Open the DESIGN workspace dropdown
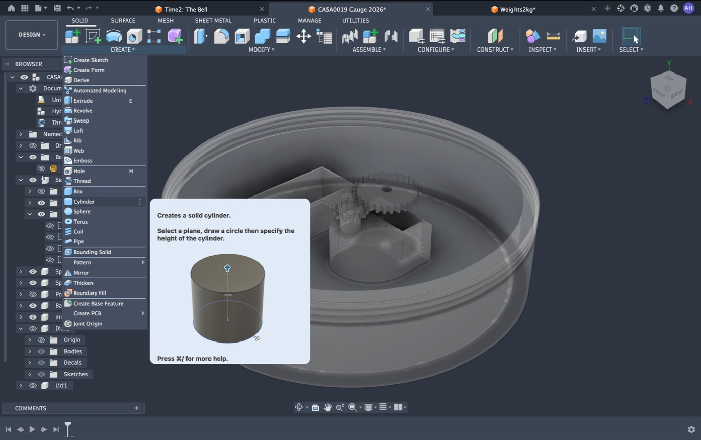The width and height of the screenshot is (701, 440). 32,35
